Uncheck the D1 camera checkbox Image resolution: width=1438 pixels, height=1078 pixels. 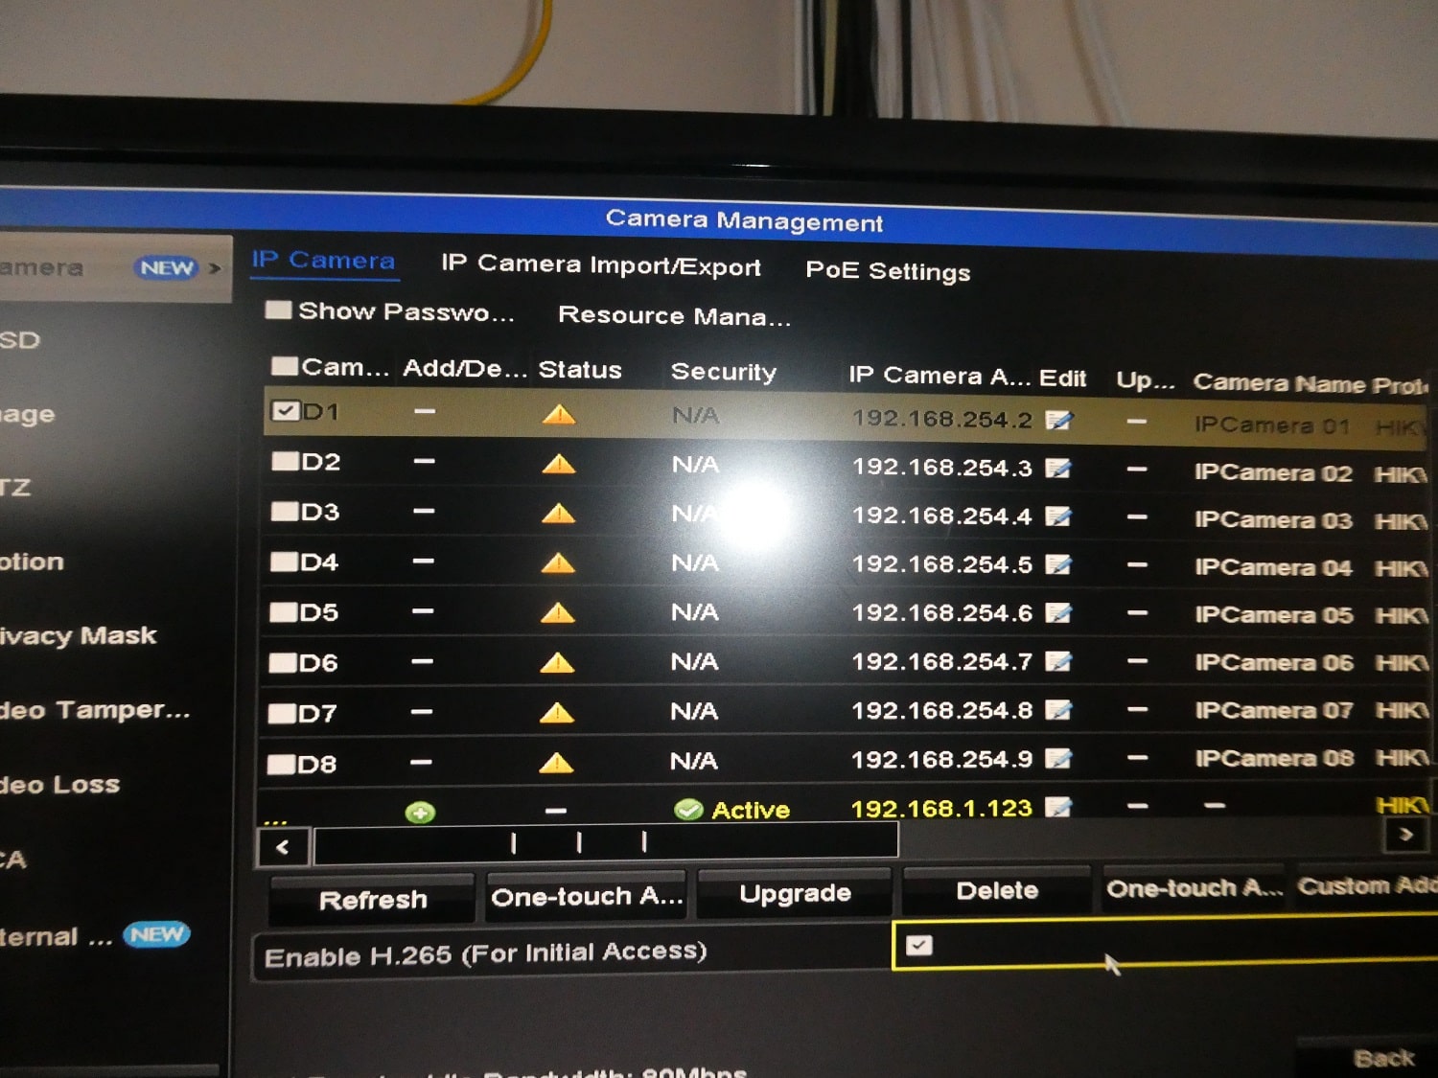[x=285, y=411]
